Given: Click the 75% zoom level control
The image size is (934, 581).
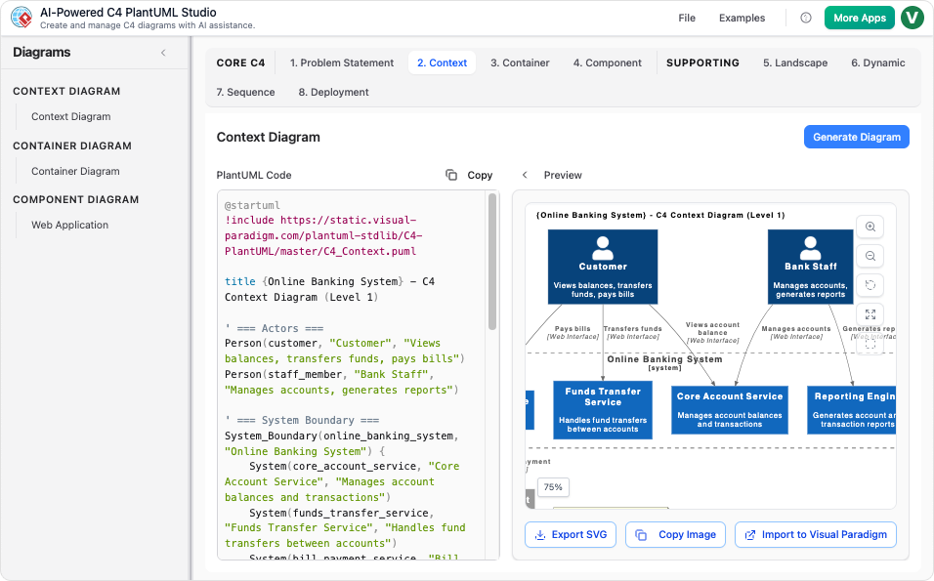Looking at the screenshot, I should pyautogui.click(x=552, y=486).
